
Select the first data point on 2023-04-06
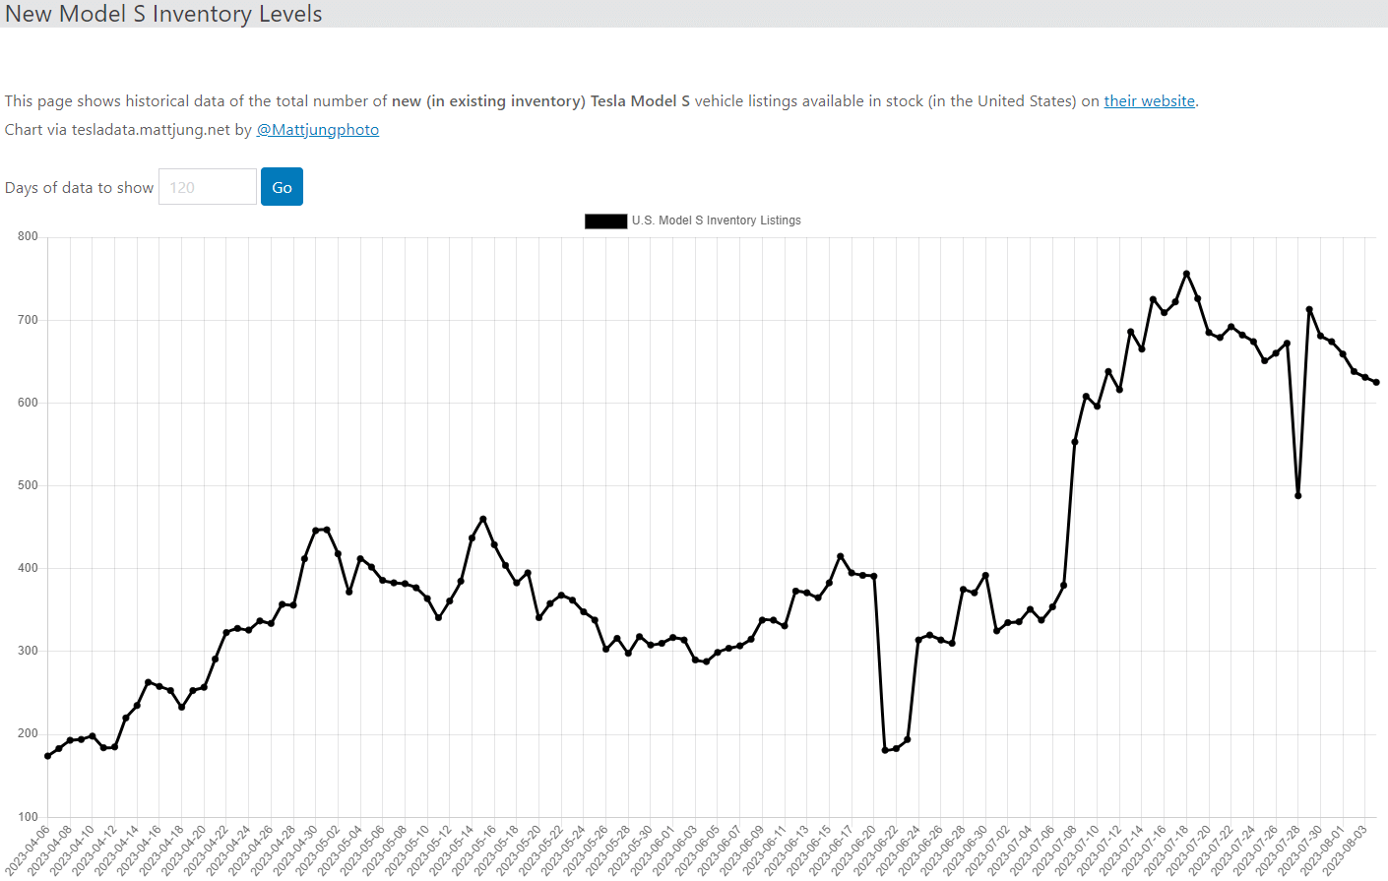coord(47,756)
